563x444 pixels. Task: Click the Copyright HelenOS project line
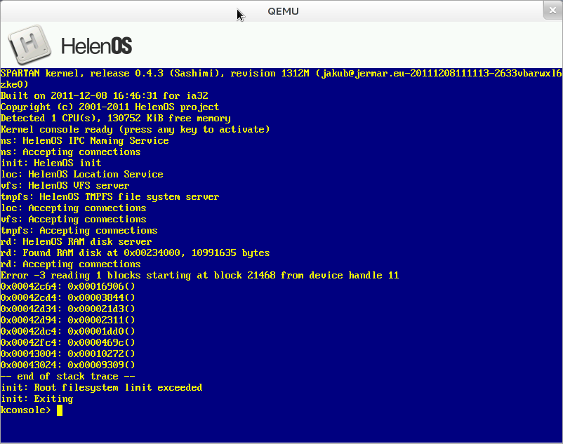coord(110,107)
